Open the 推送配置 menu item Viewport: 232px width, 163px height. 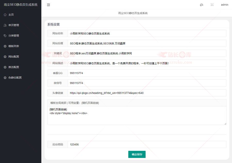click(14, 67)
